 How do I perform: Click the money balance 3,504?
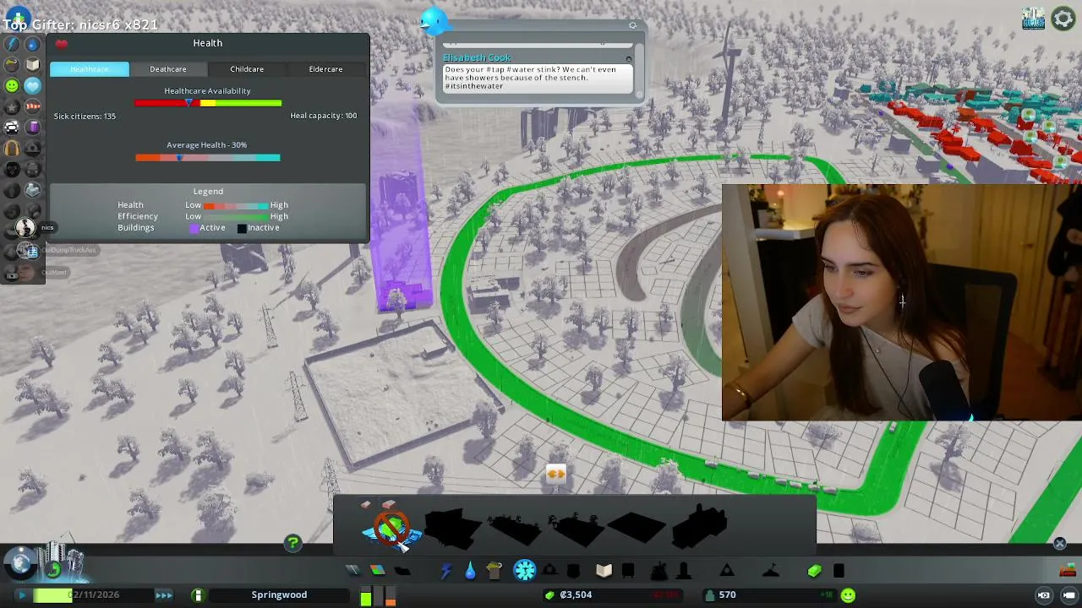coord(576,595)
